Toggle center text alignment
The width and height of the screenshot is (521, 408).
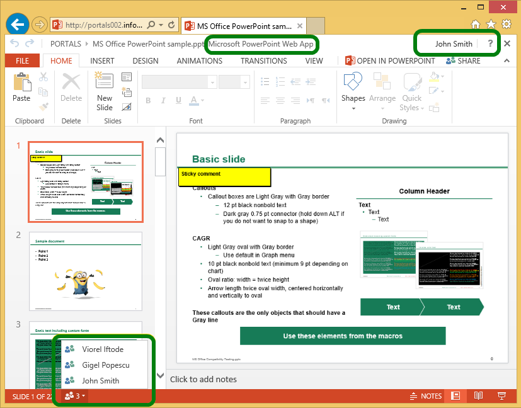click(x=280, y=101)
